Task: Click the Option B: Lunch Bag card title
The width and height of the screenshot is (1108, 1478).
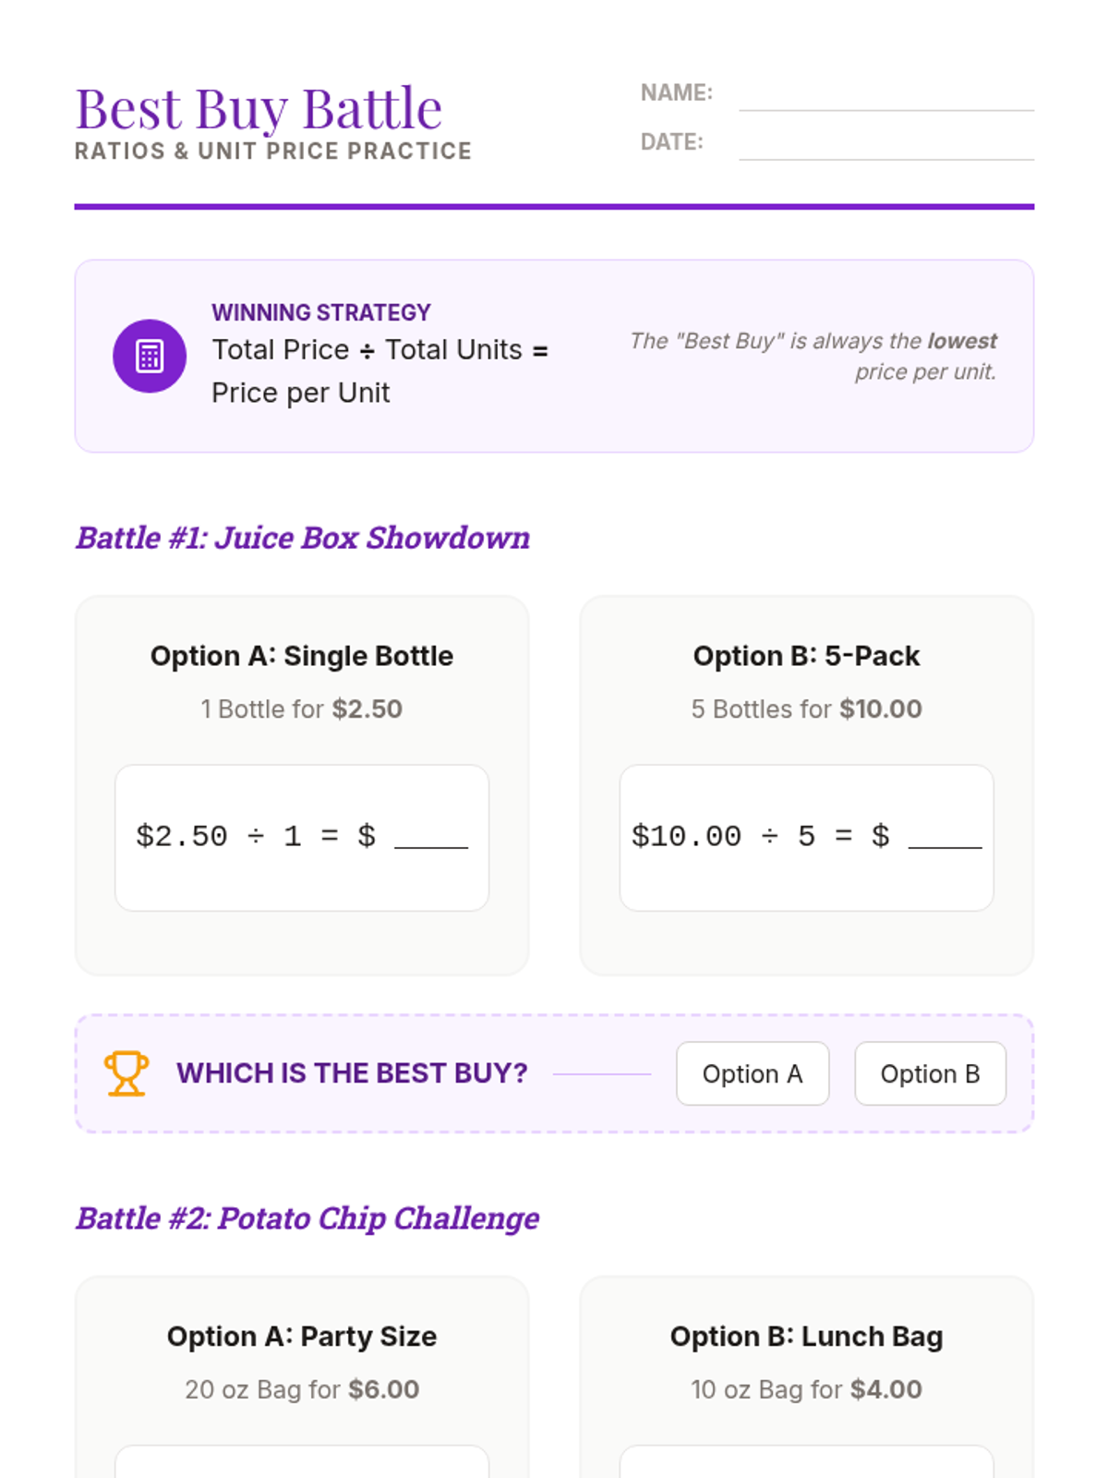Action: (806, 1337)
